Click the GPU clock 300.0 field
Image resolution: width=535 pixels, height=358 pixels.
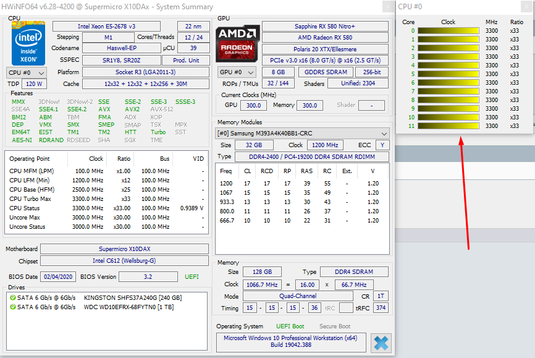click(253, 106)
